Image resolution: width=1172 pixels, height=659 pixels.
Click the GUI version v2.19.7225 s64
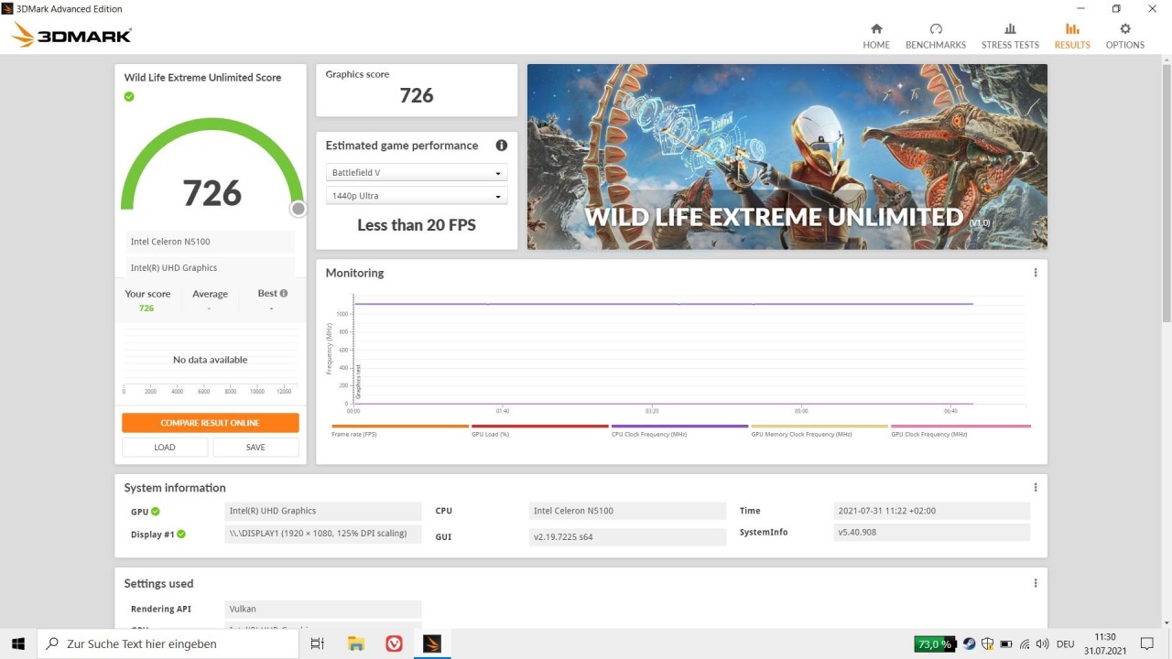[x=627, y=536]
